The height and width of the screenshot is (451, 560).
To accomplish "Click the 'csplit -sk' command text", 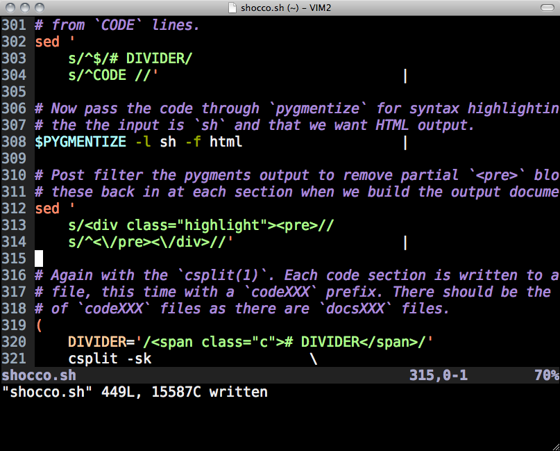I will pyautogui.click(x=109, y=359).
